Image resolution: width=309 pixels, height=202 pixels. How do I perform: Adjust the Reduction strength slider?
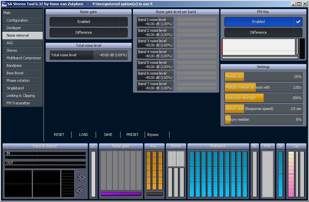pos(263,98)
